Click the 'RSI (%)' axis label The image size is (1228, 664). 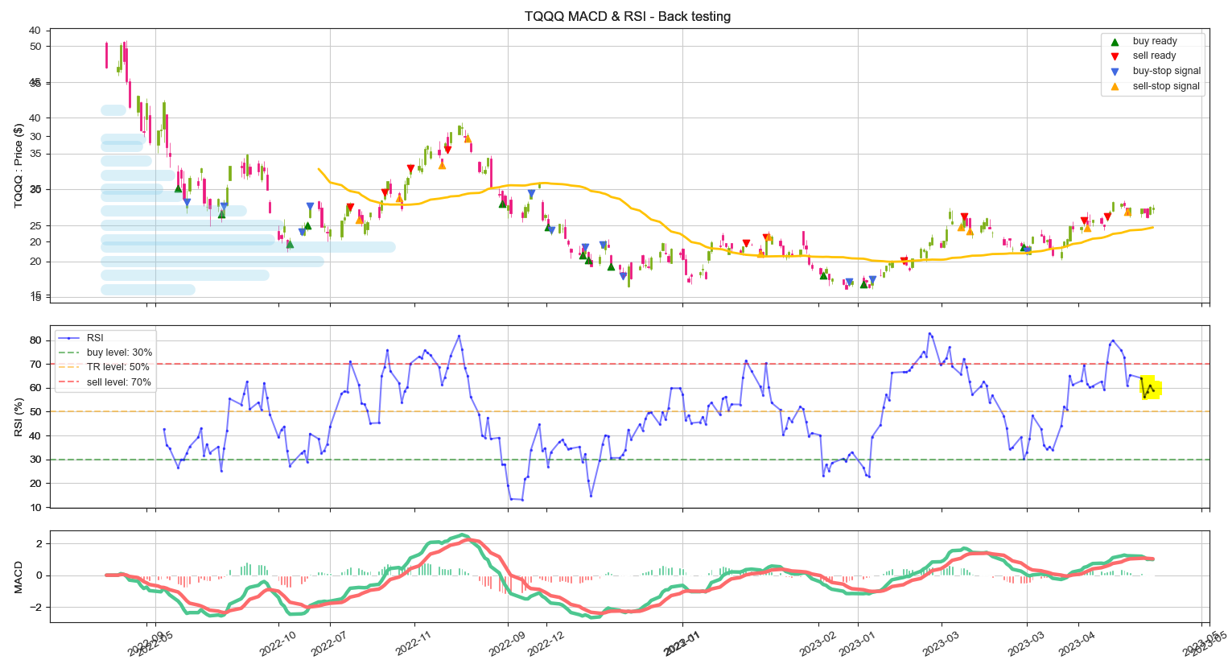click(x=19, y=417)
